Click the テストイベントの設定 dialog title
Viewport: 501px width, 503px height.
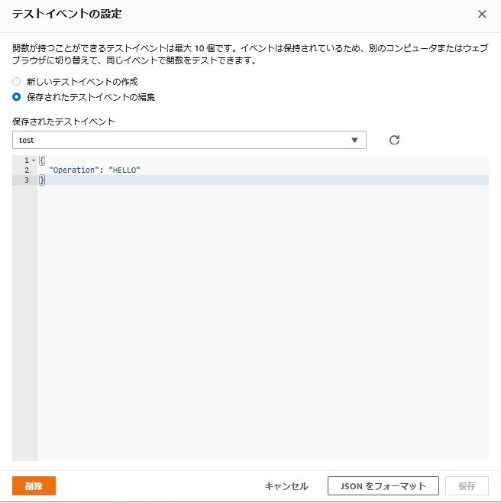(x=67, y=14)
